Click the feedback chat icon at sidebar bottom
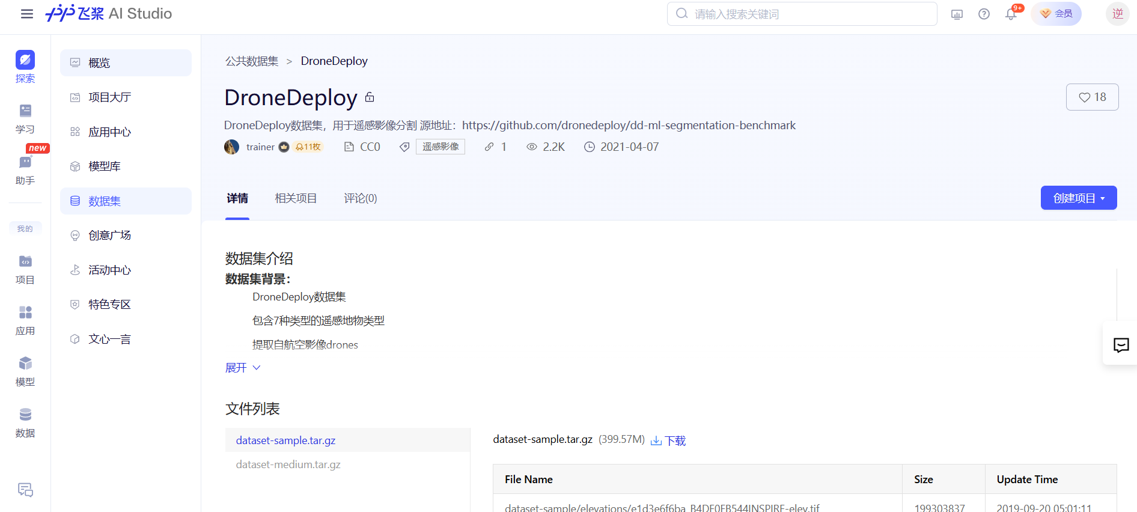Screen dimensions: 1137x512 click(x=25, y=490)
